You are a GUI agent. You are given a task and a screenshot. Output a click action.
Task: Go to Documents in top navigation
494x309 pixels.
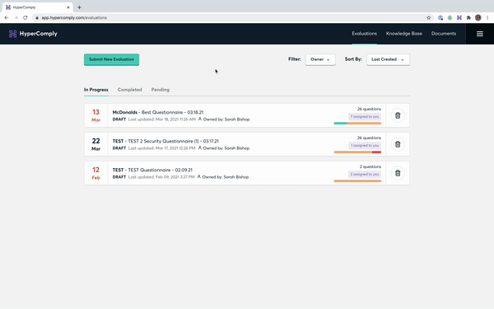[443, 34]
